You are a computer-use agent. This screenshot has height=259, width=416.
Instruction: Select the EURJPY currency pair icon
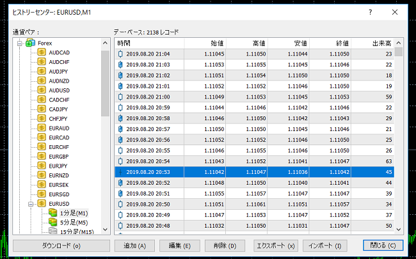click(x=42, y=165)
